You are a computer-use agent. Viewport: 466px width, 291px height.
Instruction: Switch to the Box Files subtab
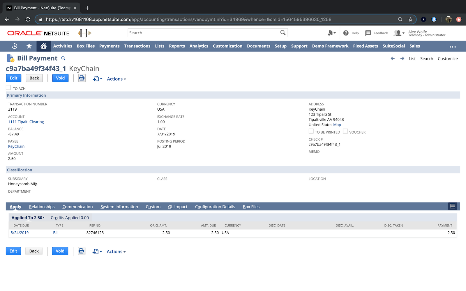[251, 207]
